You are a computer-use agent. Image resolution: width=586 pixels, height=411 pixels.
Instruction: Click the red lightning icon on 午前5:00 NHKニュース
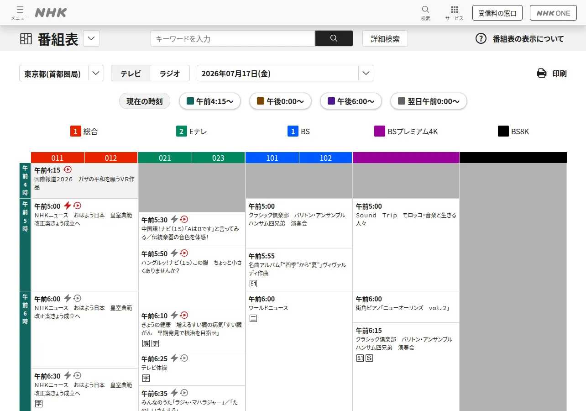point(68,205)
